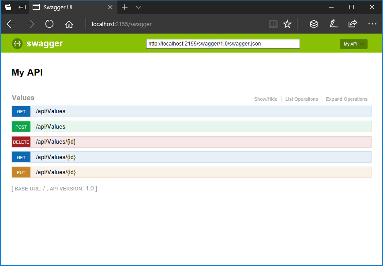383x266 pixels.
Task: Expand the POST /api/Values operation
Action: point(50,127)
